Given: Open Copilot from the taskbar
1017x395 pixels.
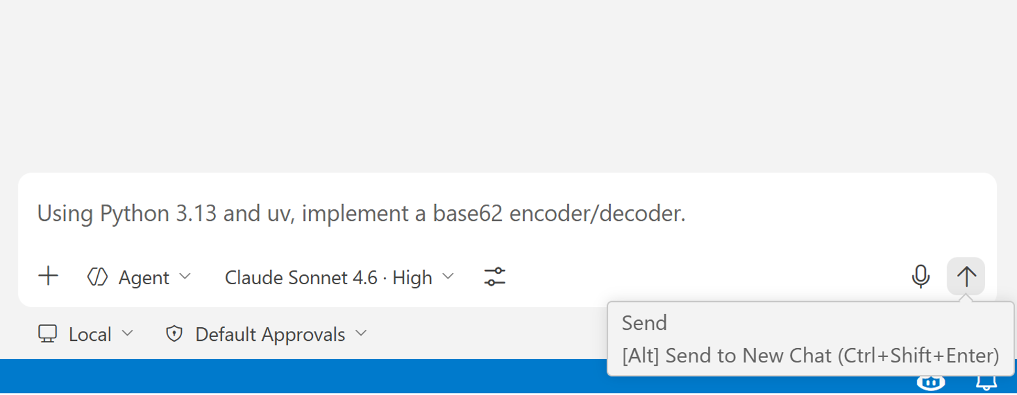Looking at the screenshot, I should [x=930, y=383].
